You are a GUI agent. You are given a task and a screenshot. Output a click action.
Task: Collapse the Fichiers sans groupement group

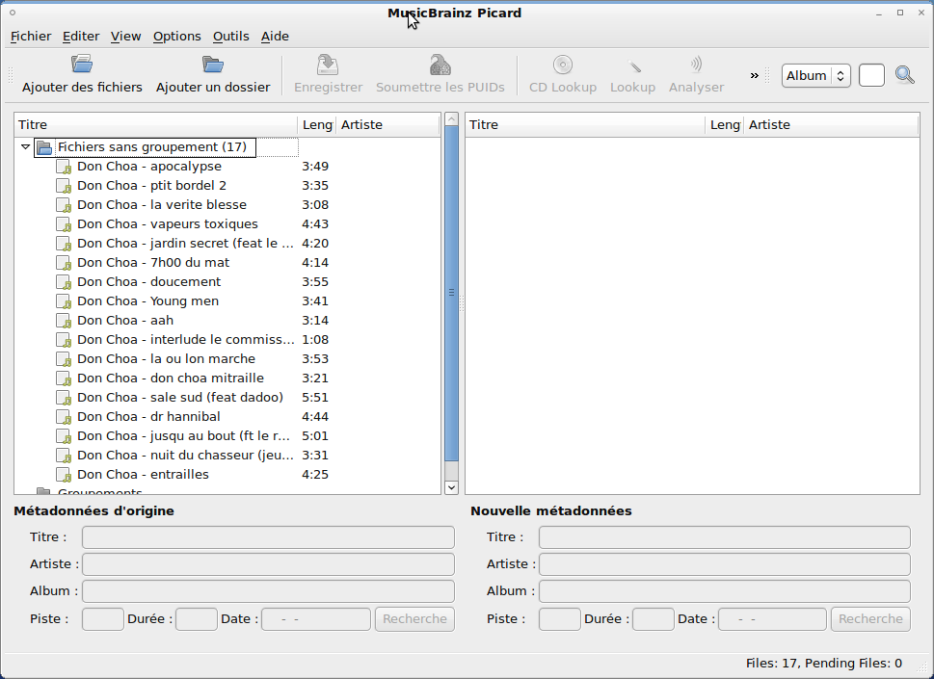point(24,146)
